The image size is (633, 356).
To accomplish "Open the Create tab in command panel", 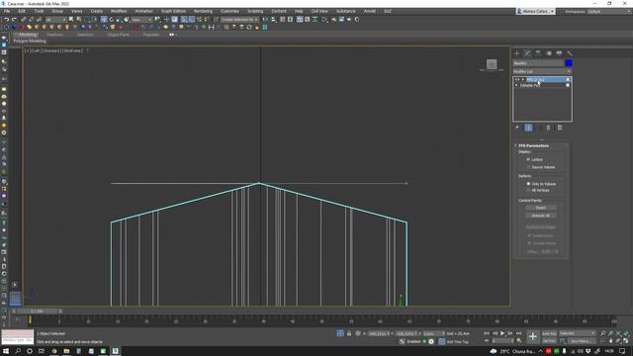I will 517,53.
